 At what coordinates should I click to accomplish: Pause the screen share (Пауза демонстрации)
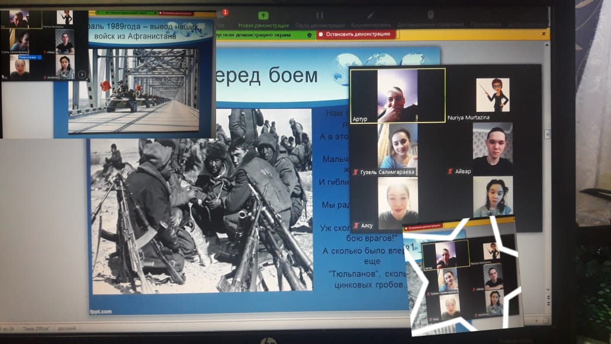click(x=320, y=16)
